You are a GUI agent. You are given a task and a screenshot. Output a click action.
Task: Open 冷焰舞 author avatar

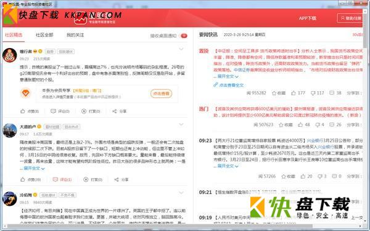coord(10,198)
